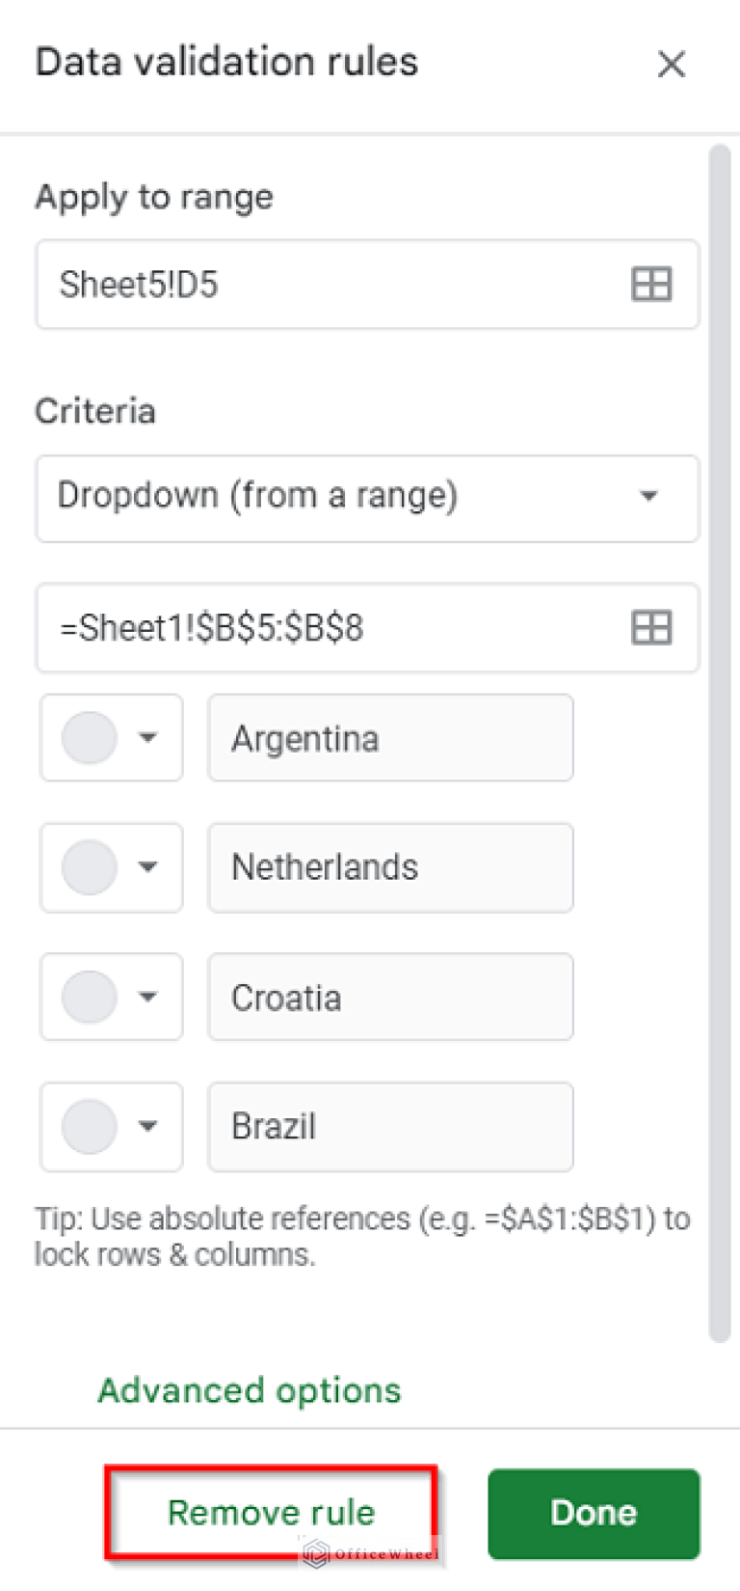This screenshot has height=1591, width=740.
Task: Click the grid icon beside Apply to range
Action: (x=650, y=284)
